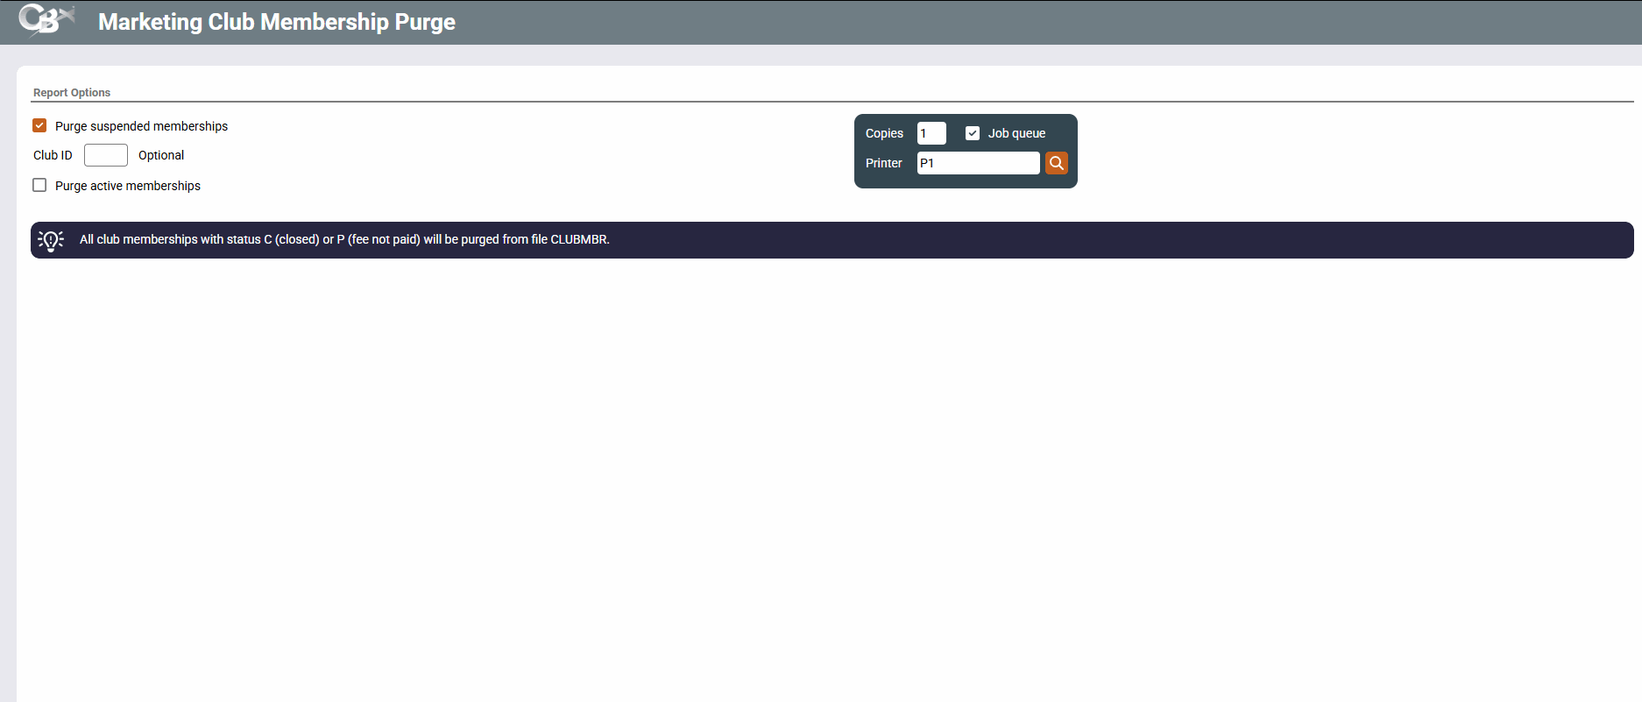The width and height of the screenshot is (1642, 702).
Task: Click the 'Optional' hint text
Action: [x=161, y=155]
